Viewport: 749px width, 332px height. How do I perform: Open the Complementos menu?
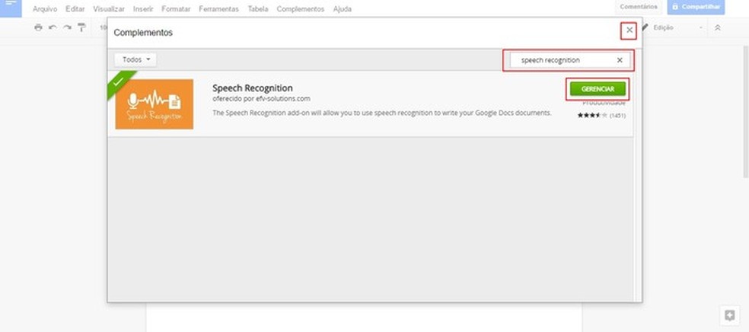(x=301, y=9)
